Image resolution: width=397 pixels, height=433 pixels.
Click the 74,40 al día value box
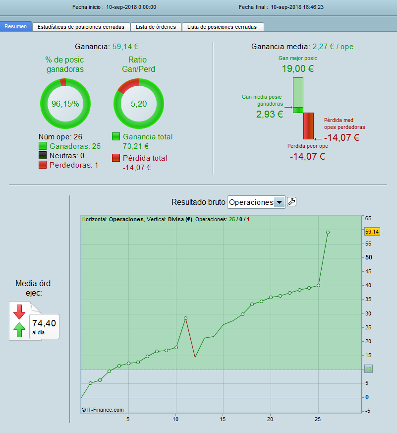(44, 326)
